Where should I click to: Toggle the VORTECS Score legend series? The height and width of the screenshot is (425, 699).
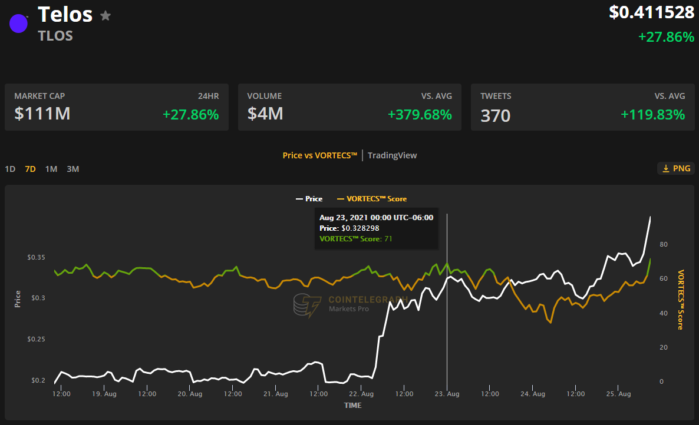click(x=371, y=199)
